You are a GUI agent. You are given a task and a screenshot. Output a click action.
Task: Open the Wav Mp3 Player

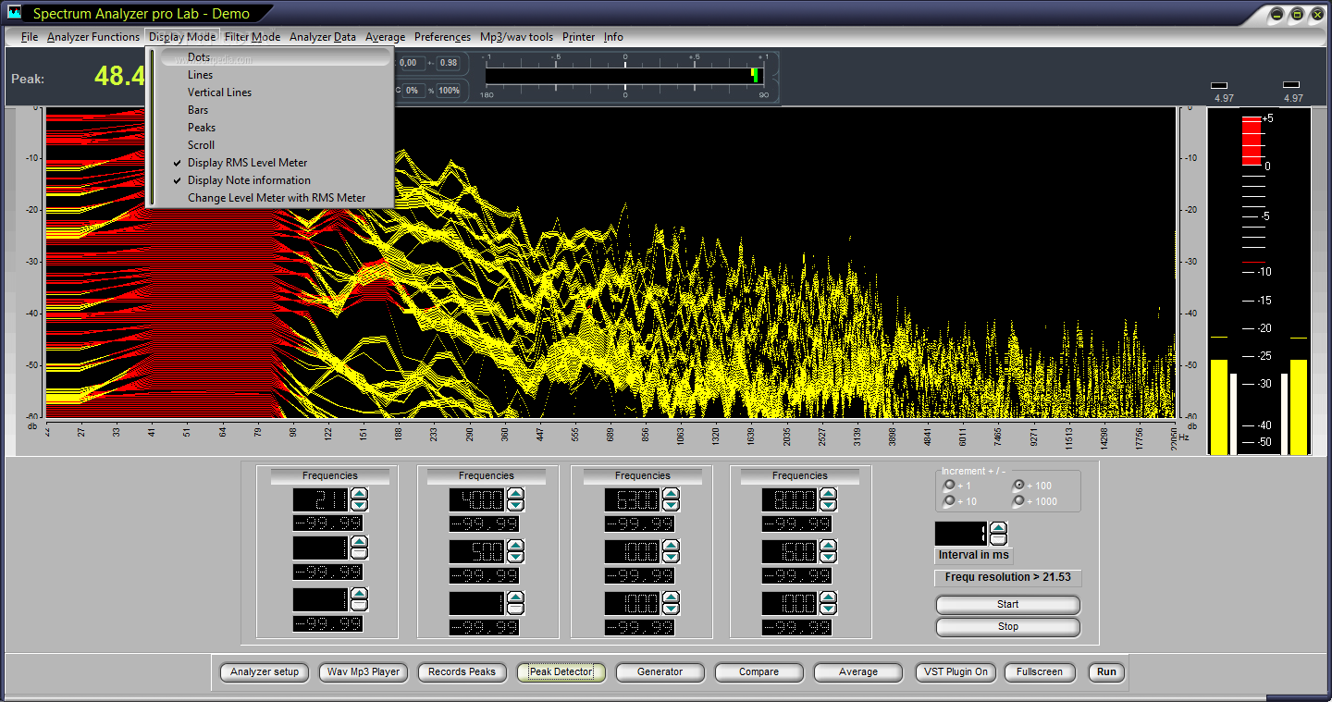[364, 672]
